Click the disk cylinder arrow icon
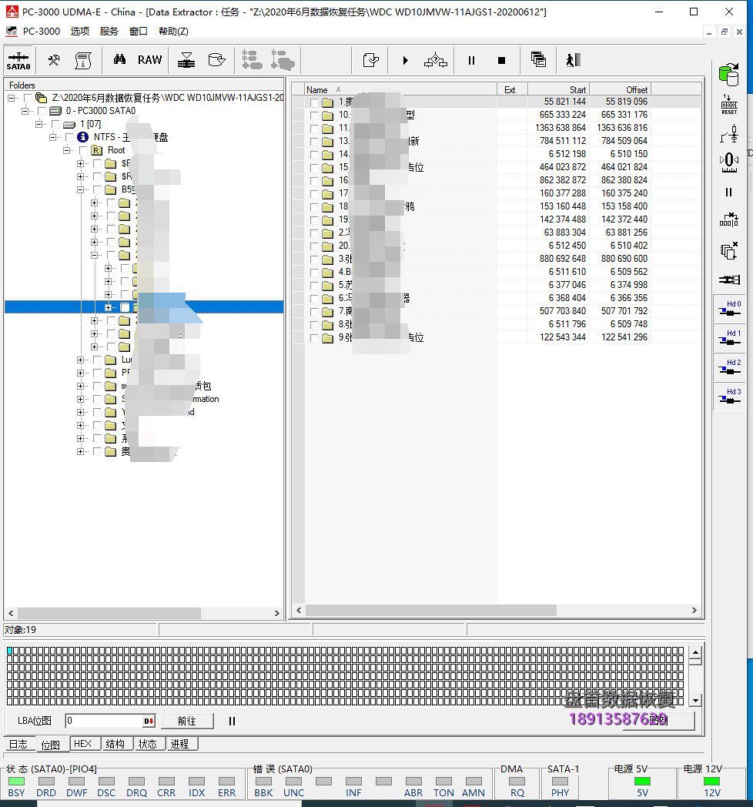This screenshot has height=807, width=753. click(x=216, y=60)
